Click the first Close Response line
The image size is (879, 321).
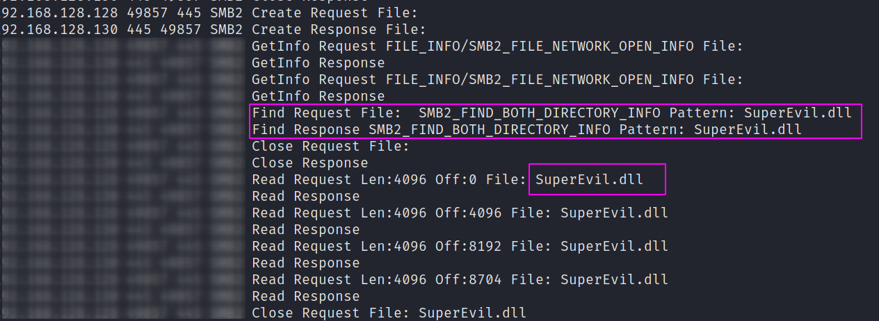[310, 163]
